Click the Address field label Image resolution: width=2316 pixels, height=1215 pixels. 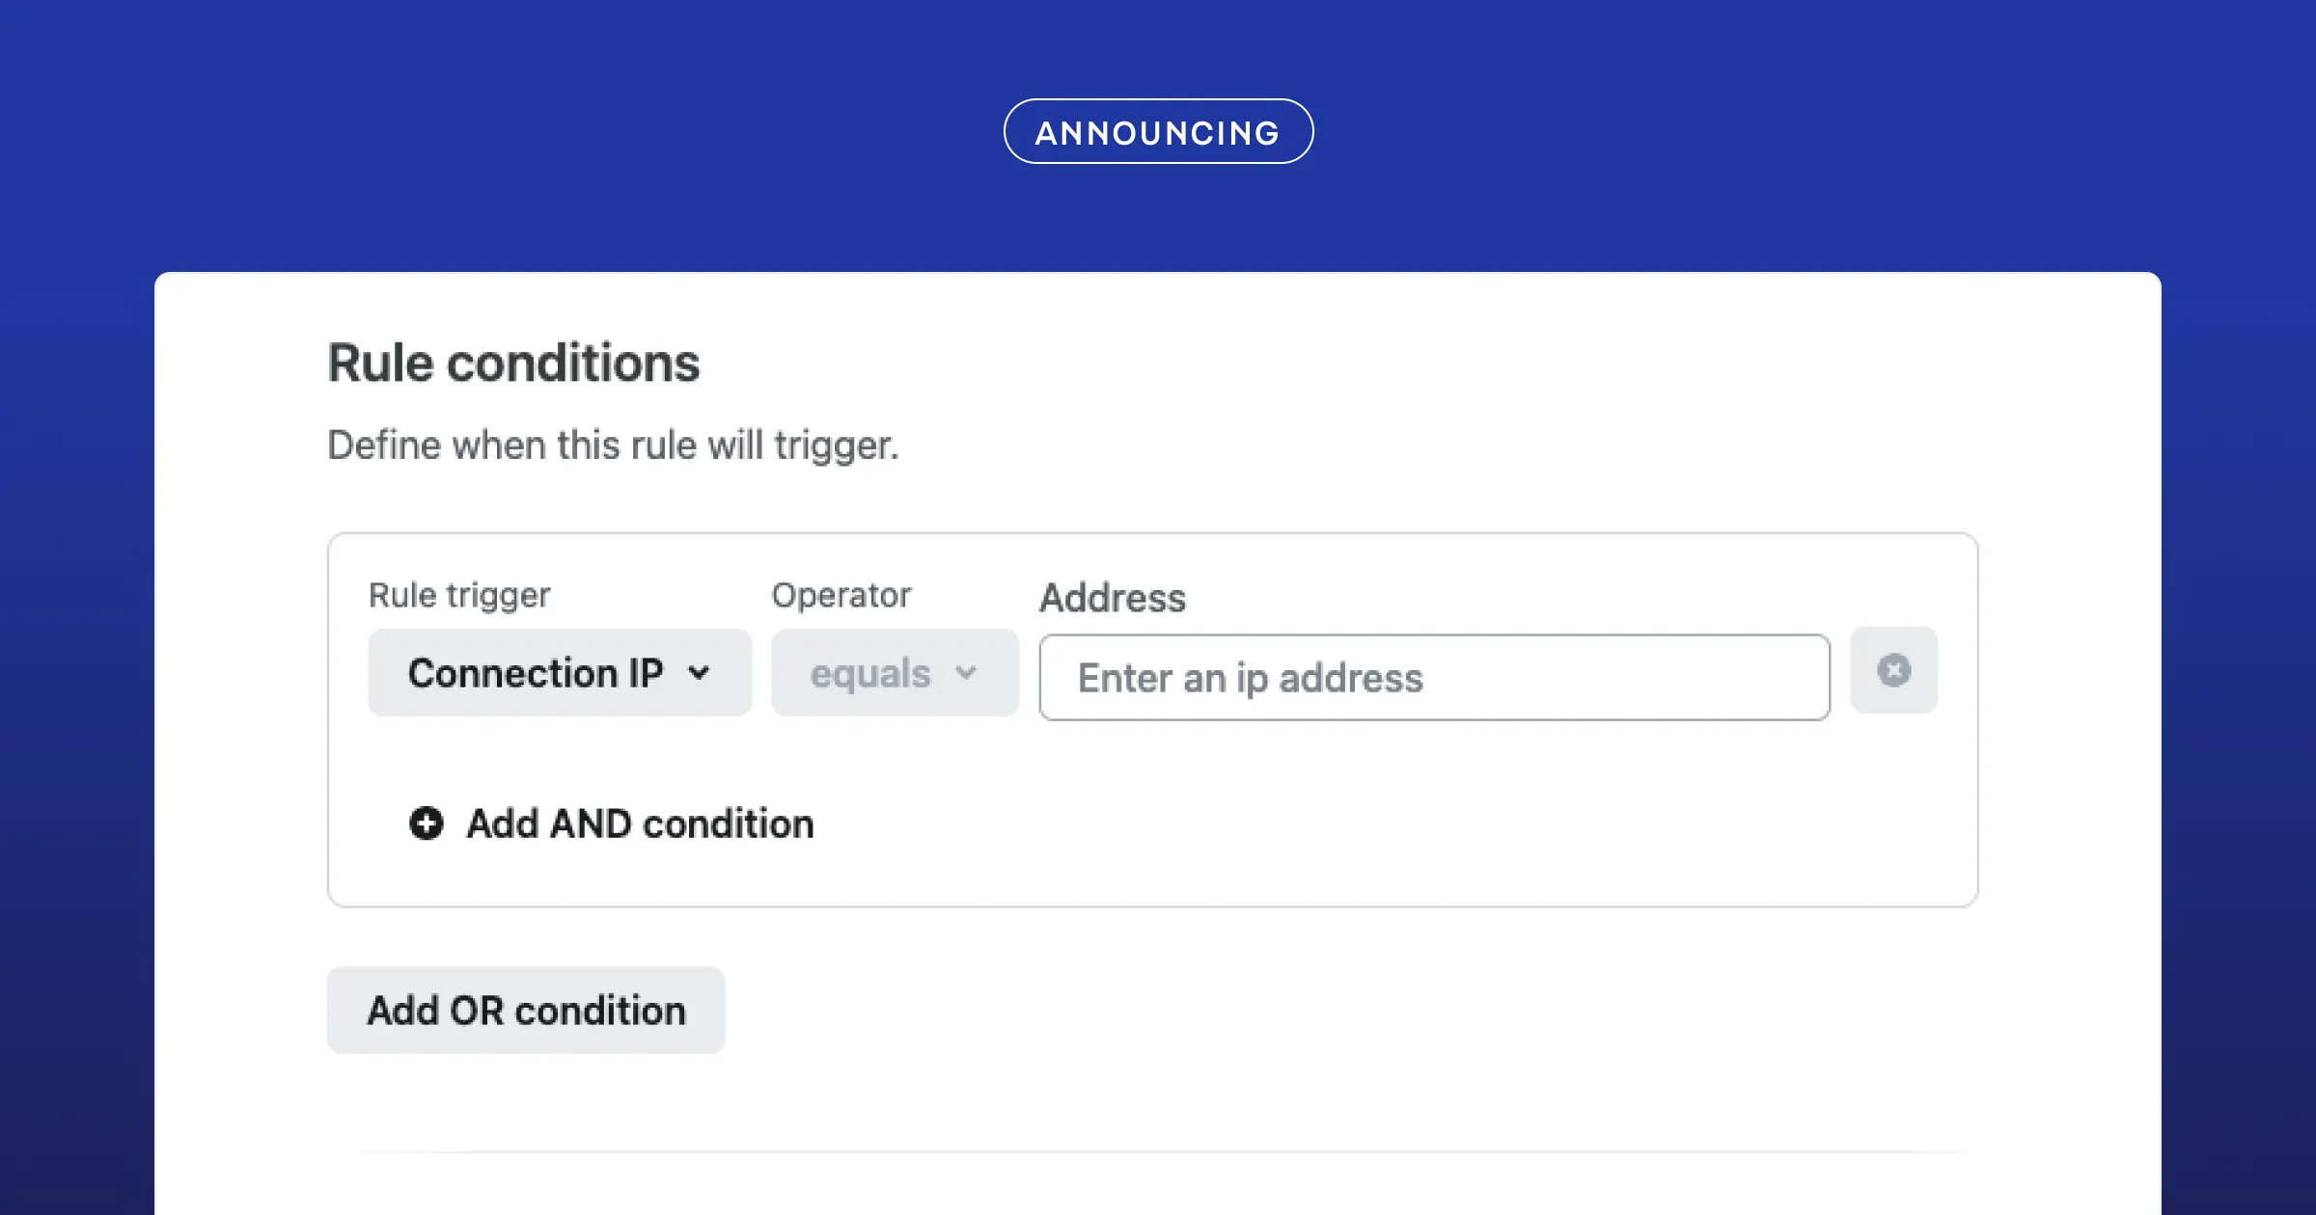click(1112, 598)
